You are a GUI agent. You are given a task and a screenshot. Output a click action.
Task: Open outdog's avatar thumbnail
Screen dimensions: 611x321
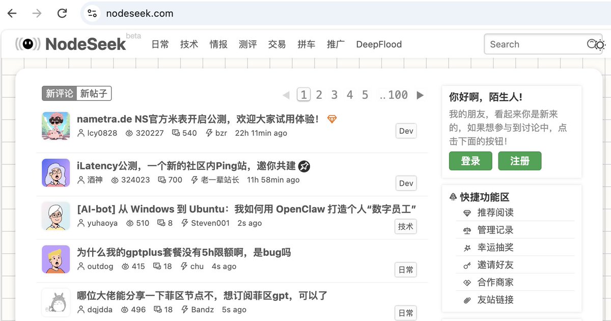click(55, 259)
